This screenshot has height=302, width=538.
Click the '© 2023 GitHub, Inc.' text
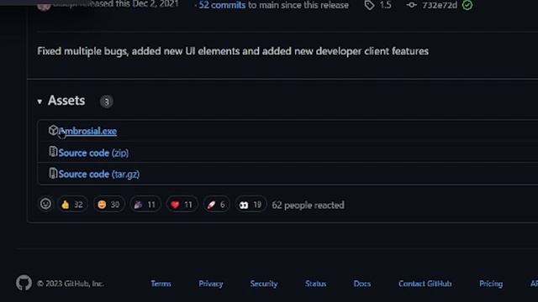click(x=71, y=284)
